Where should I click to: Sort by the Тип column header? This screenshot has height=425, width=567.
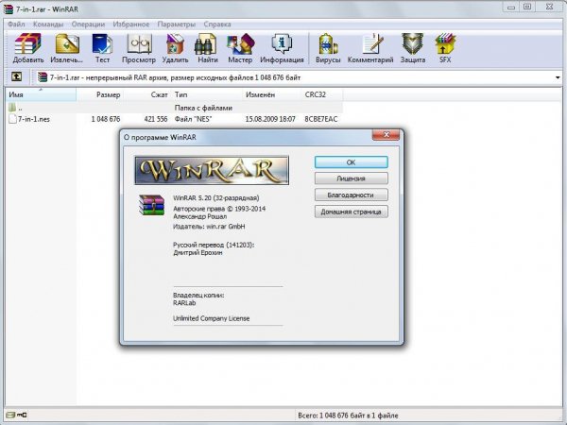click(207, 94)
